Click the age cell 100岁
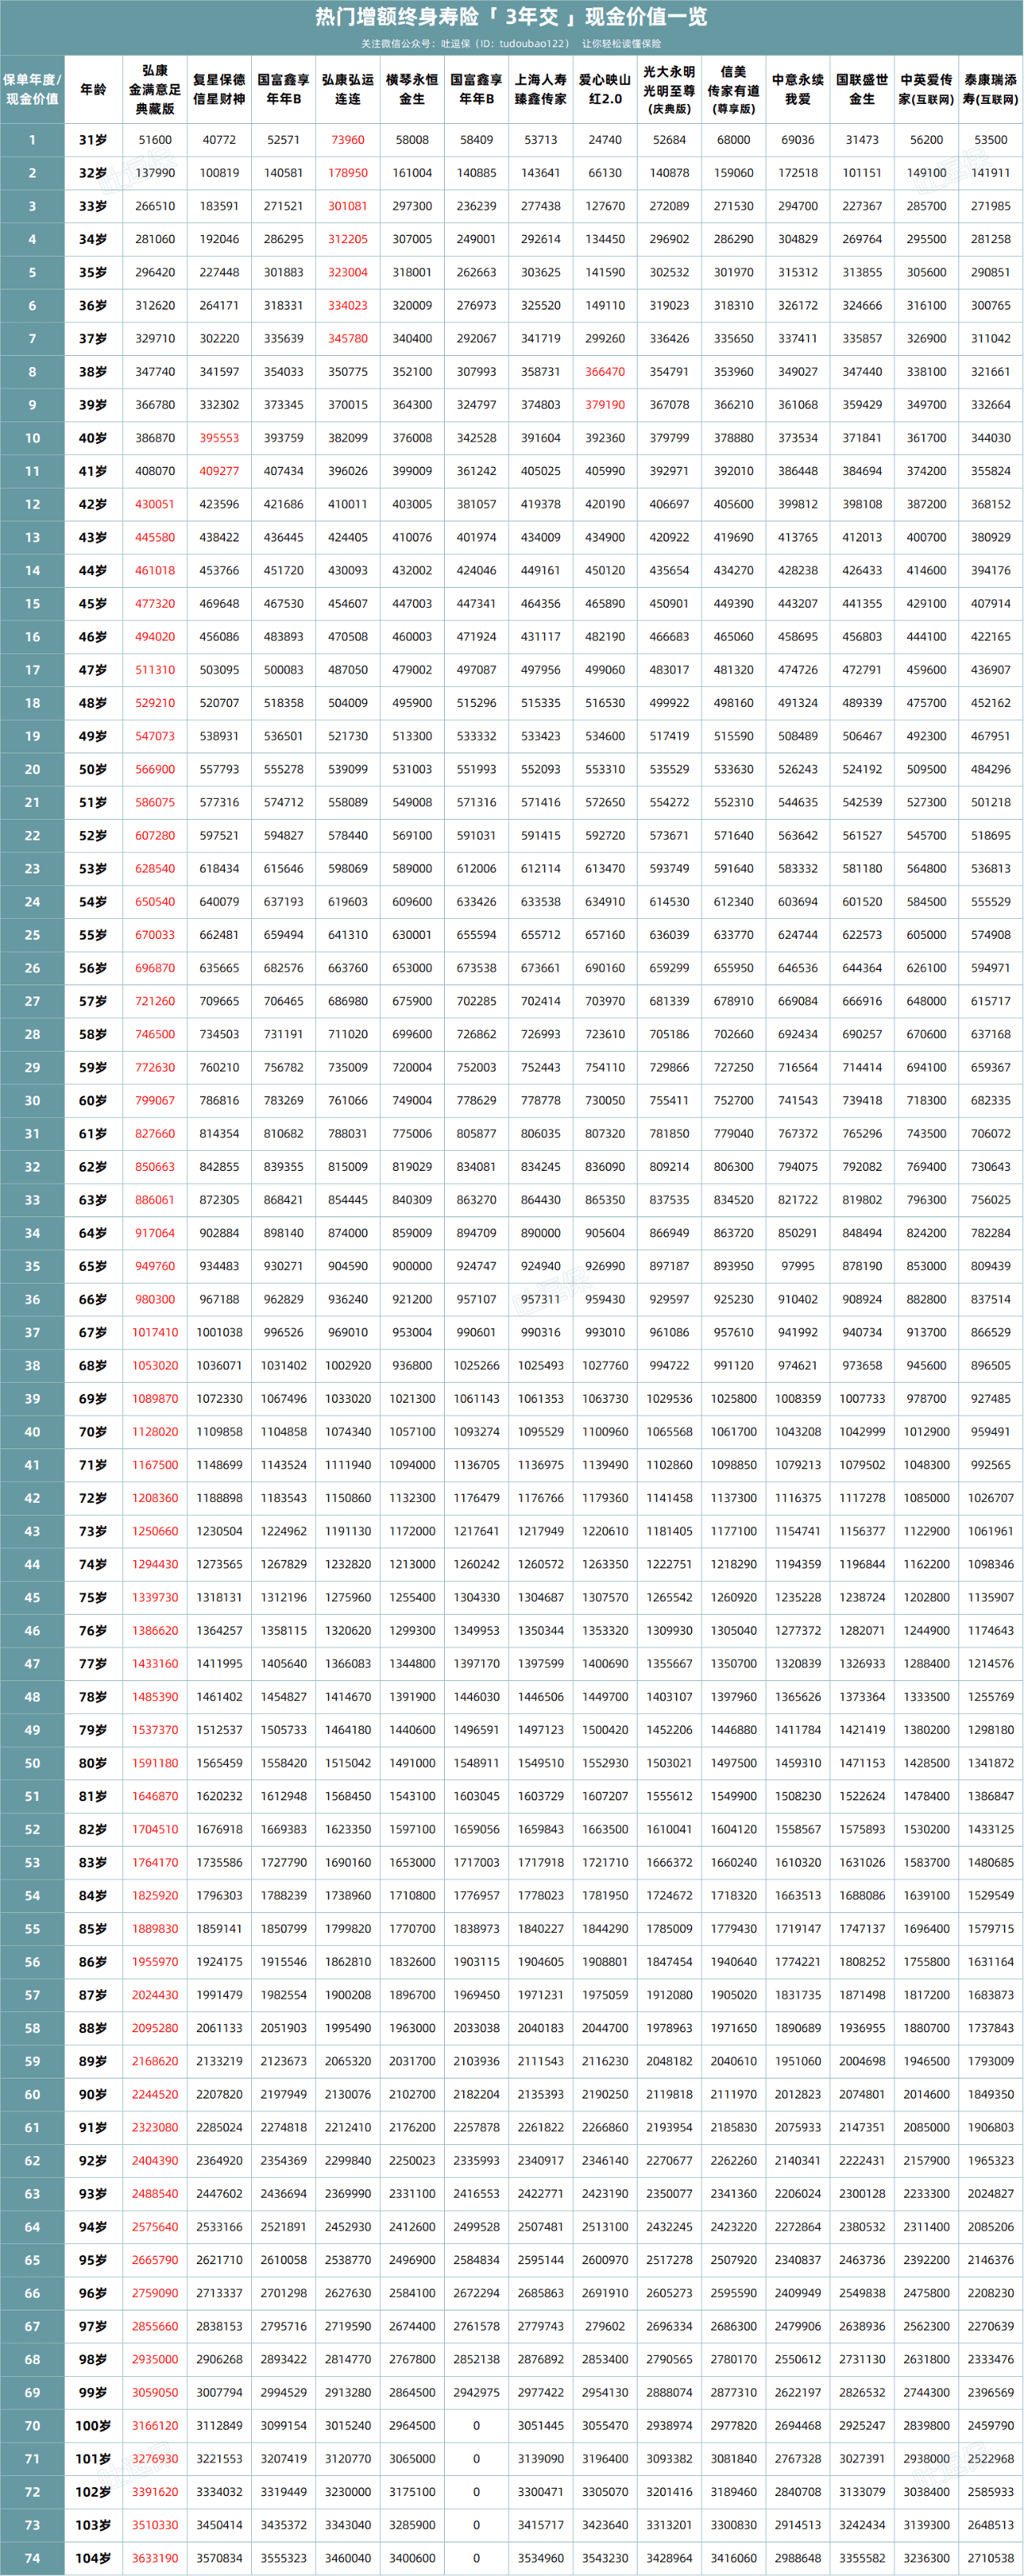This screenshot has width=1024, height=2576. 93,2426
